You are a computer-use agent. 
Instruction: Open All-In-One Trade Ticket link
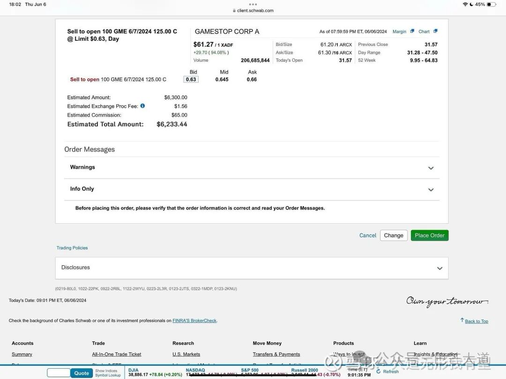click(x=117, y=354)
